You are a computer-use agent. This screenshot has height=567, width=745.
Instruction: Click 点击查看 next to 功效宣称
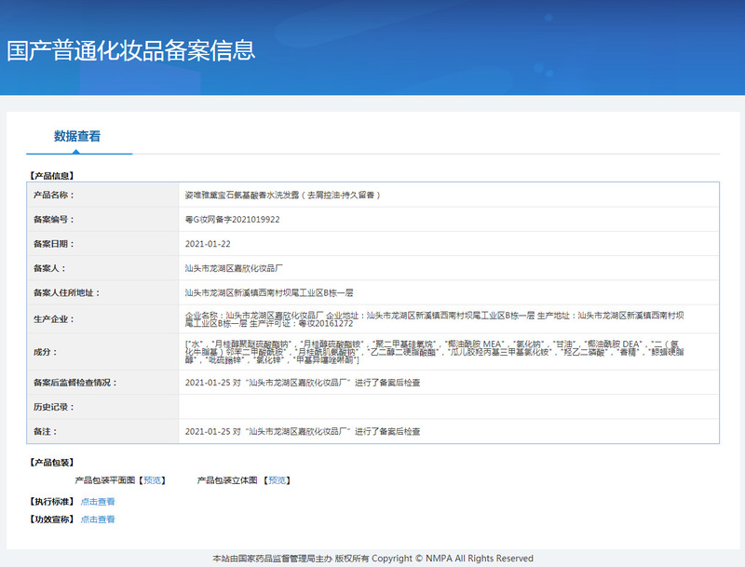click(x=98, y=519)
